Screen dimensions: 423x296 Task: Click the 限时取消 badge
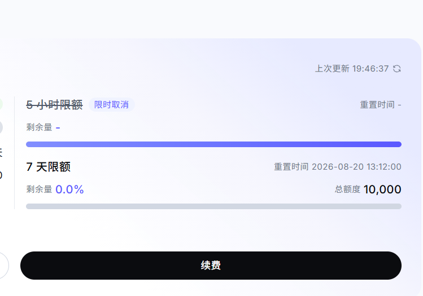pyautogui.click(x=111, y=104)
